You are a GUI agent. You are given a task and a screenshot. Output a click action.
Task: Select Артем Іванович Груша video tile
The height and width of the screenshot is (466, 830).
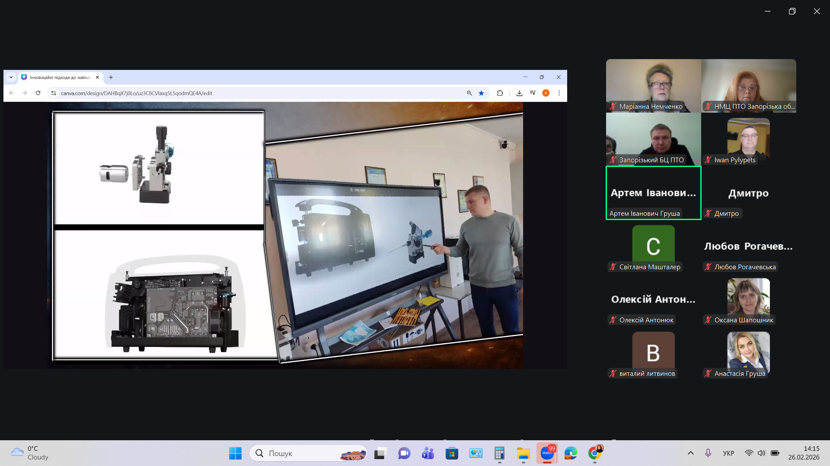tap(654, 193)
